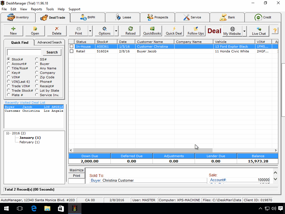Click the Quick Find search text field

(x=24, y=52)
